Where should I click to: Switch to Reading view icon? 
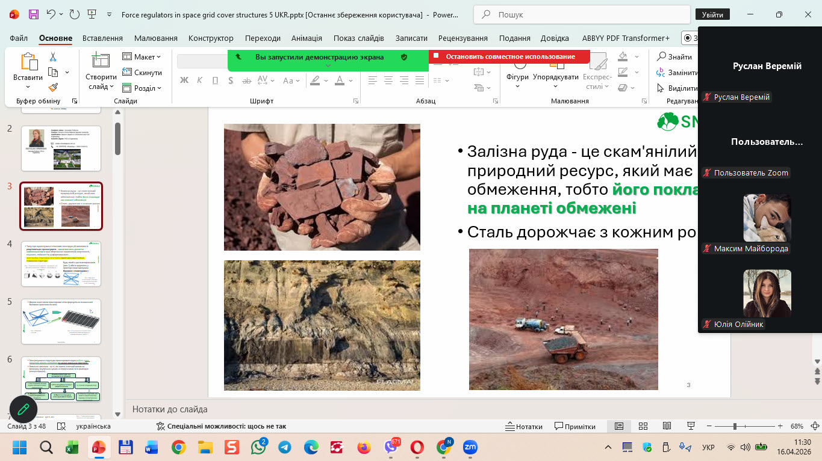click(x=667, y=426)
